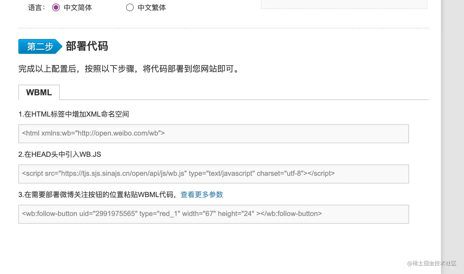This screenshot has height=274, width=464.
Task: Click the completion instructions paragraph
Action: (x=129, y=69)
